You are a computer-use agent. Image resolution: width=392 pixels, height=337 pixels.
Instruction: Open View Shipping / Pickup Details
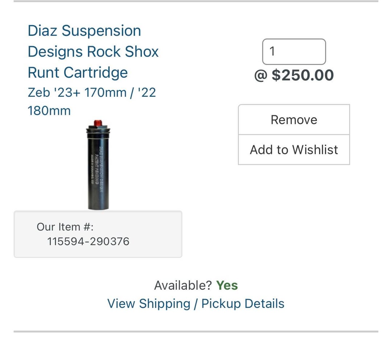tap(196, 304)
